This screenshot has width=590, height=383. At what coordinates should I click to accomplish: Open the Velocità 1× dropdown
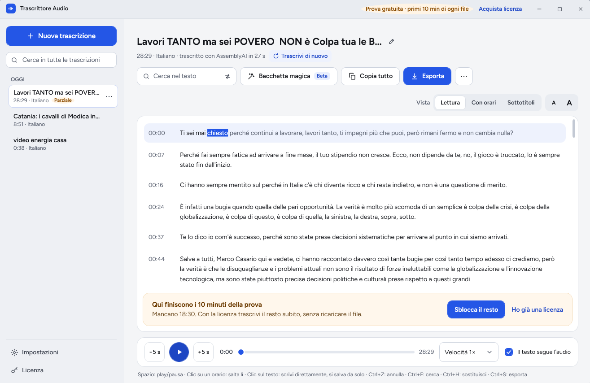pos(469,352)
